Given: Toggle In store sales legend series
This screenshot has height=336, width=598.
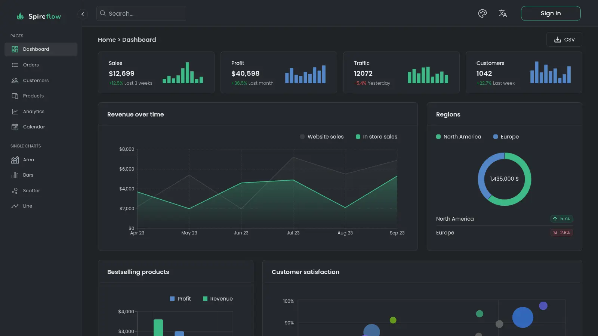Looking at the screenshot, I should tap(376, 137).
